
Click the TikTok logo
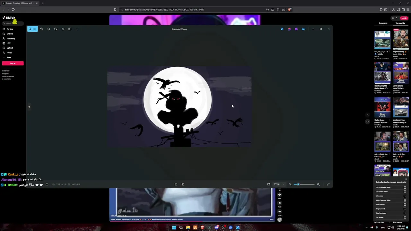[9, 18]
